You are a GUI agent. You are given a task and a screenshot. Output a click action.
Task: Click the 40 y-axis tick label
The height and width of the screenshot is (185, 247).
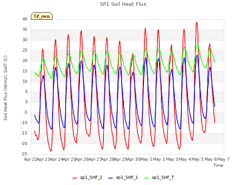coord(25,19)
